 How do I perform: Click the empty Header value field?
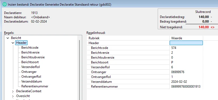[x=186, y=43]
